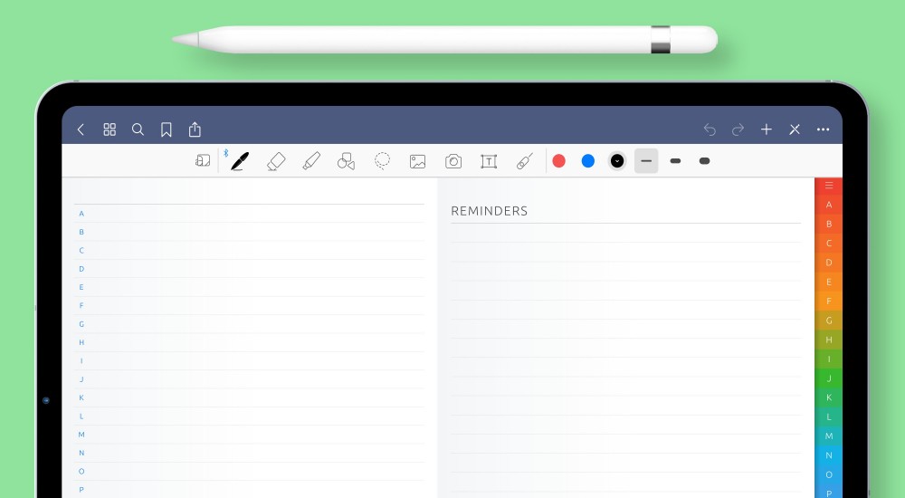Jump to side tab M

829,436
